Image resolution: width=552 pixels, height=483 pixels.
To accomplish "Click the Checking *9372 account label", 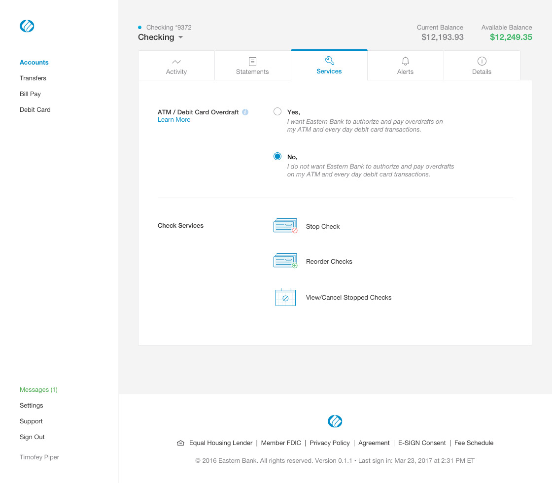I will [169, 28].
